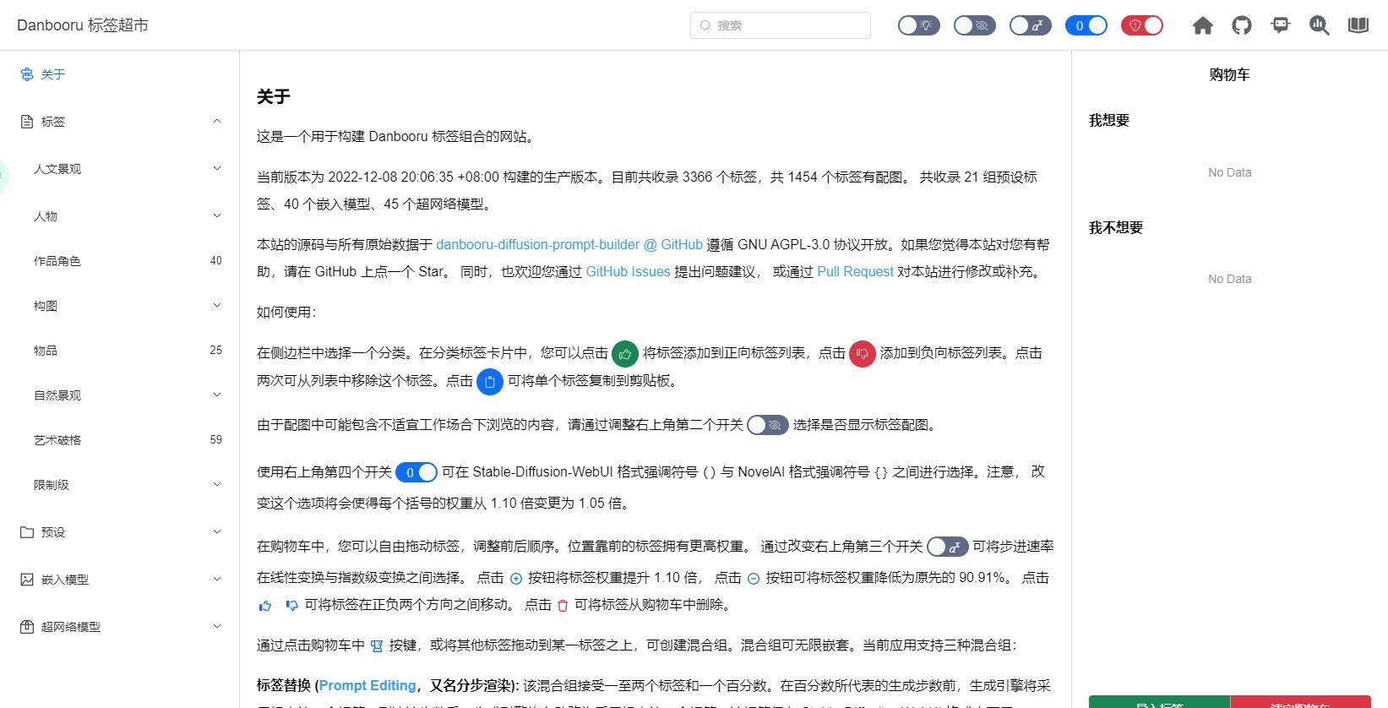Click the blue clipboard copy icon
1388x708 pixels.
point(490,382)
